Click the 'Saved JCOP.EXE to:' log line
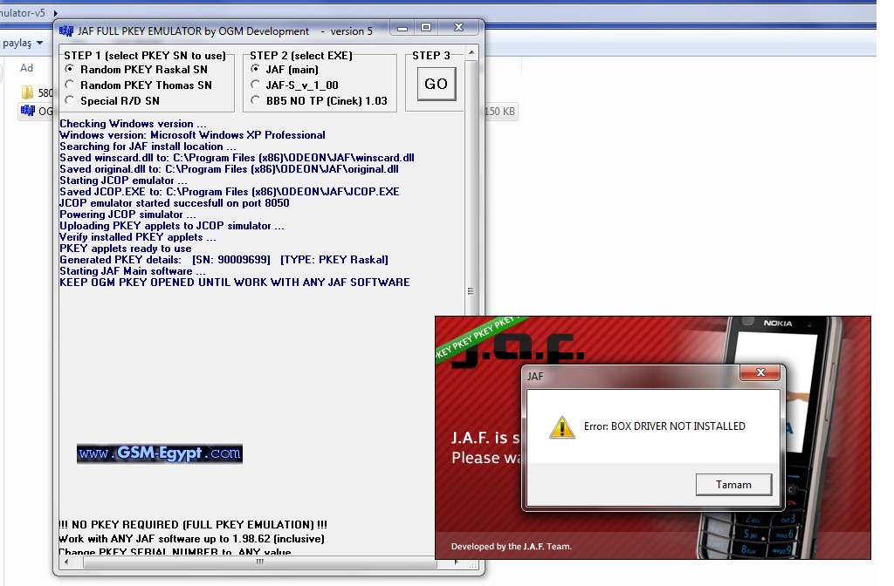Viewport: 894px width, 586px height. pos(230,192)
